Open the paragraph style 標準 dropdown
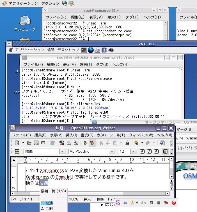Viewport: 197px width, 212px height. pos(62,152)
